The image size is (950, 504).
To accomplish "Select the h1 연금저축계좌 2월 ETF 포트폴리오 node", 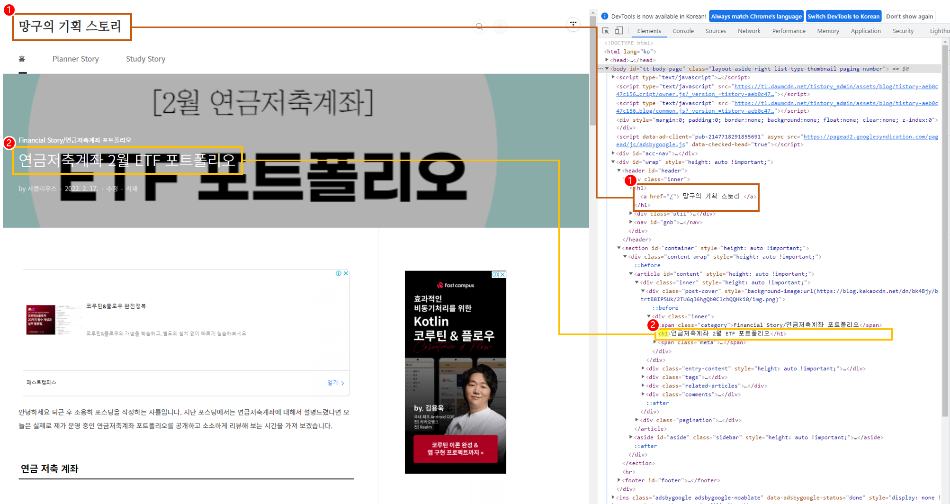I will (722, 334).
